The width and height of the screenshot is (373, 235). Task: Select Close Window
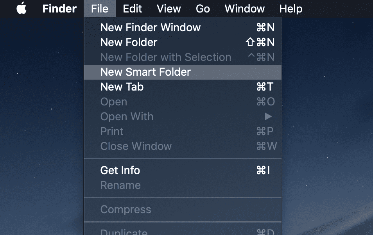[x=136, y=146]
